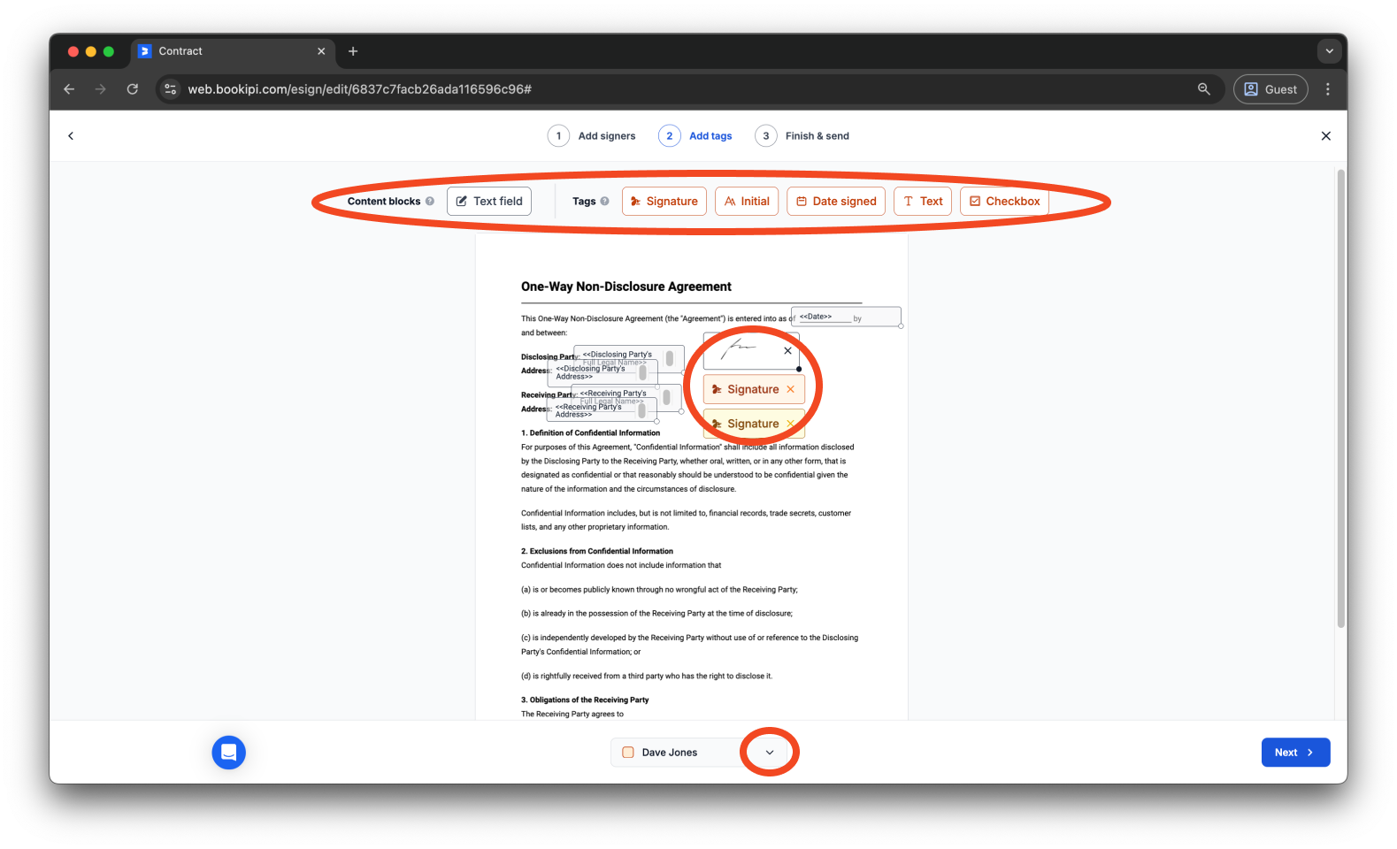Open the chat support bubble icon
This screenshot has width=1397, height=849.
228,753
